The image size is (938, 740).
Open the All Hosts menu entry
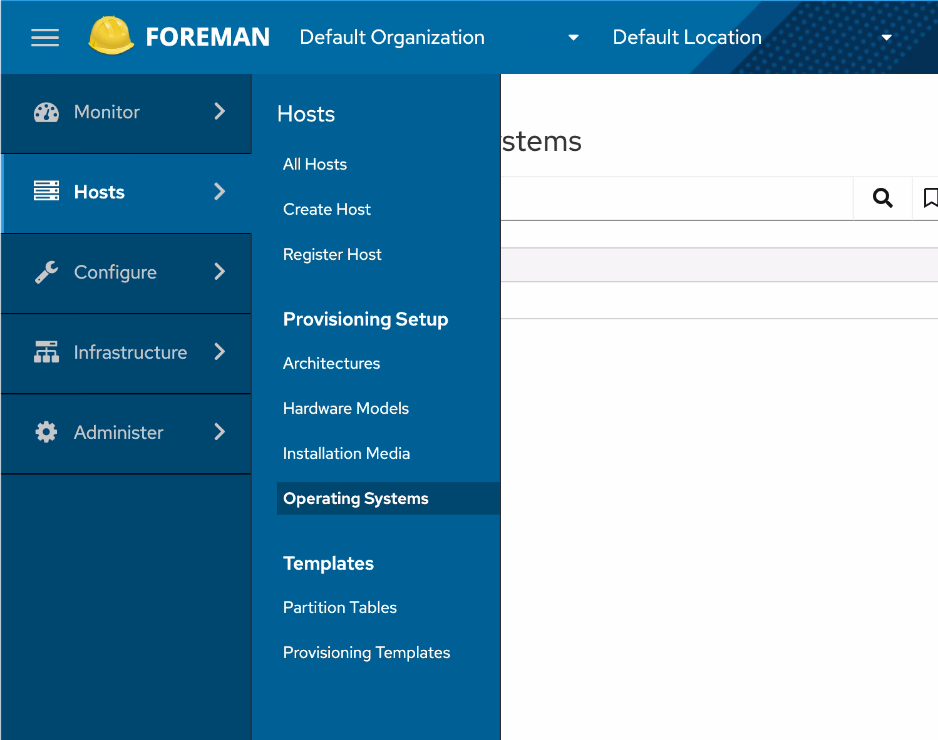click(314, 164)
